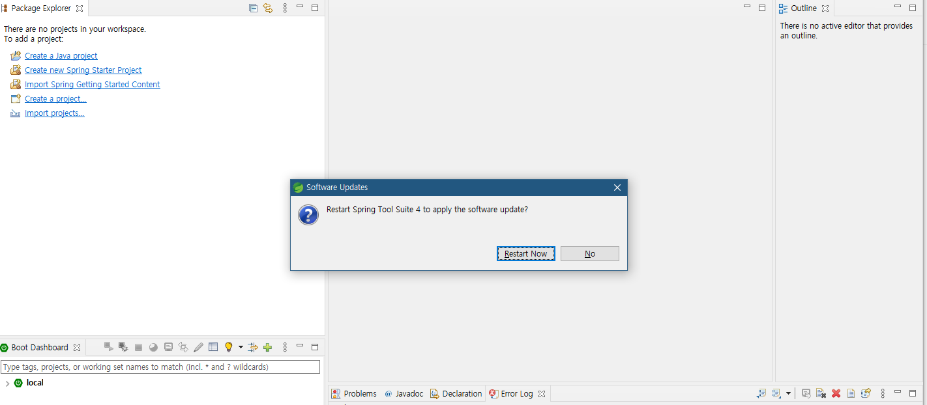Image resolution: width=927 pixels, height=405 pixels.
Task: Maximize the Outline view
Action: click(x=913, y=8)
